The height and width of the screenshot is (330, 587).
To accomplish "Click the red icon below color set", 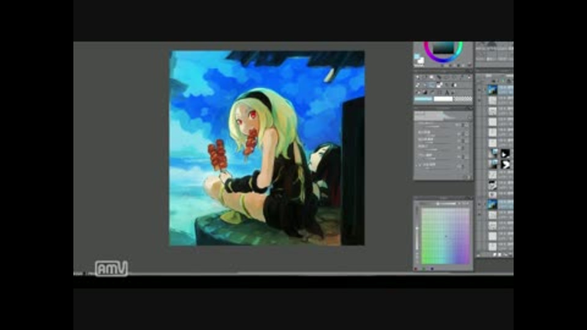I will coord(415,269).
